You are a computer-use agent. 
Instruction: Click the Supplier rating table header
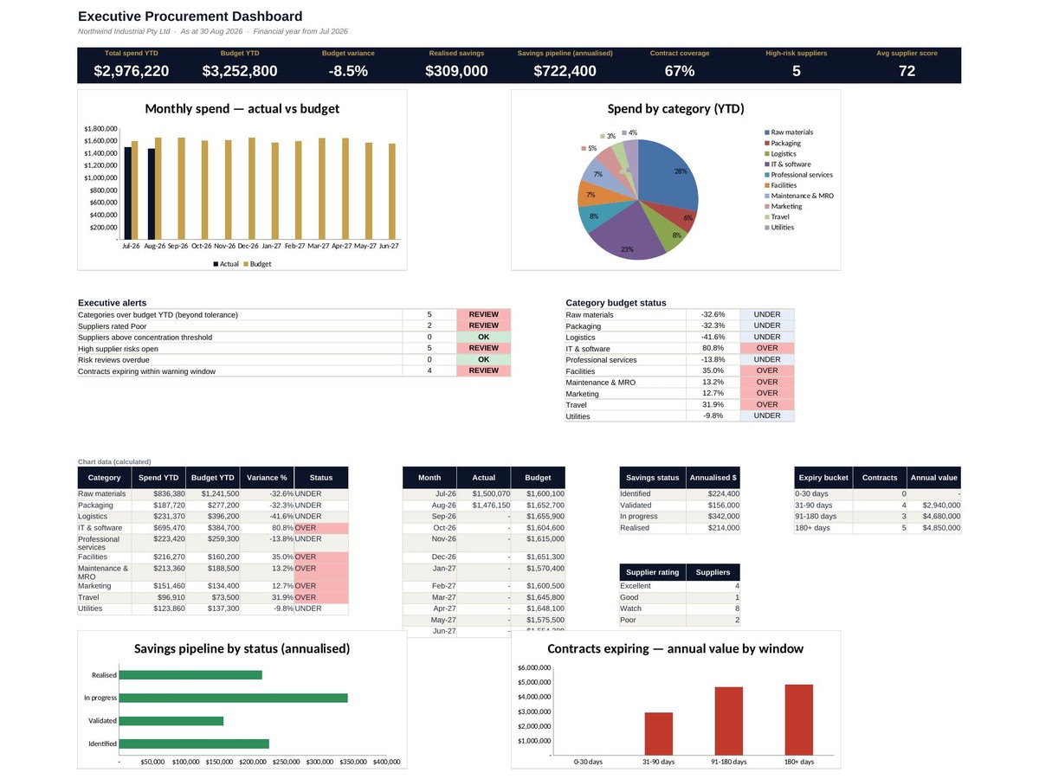[653, 572]
